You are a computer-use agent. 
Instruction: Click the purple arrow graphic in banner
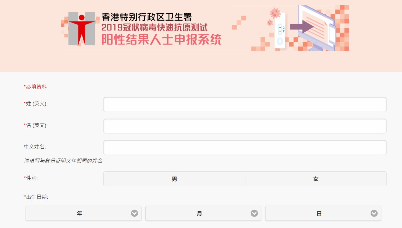click(x=302, y=27)
